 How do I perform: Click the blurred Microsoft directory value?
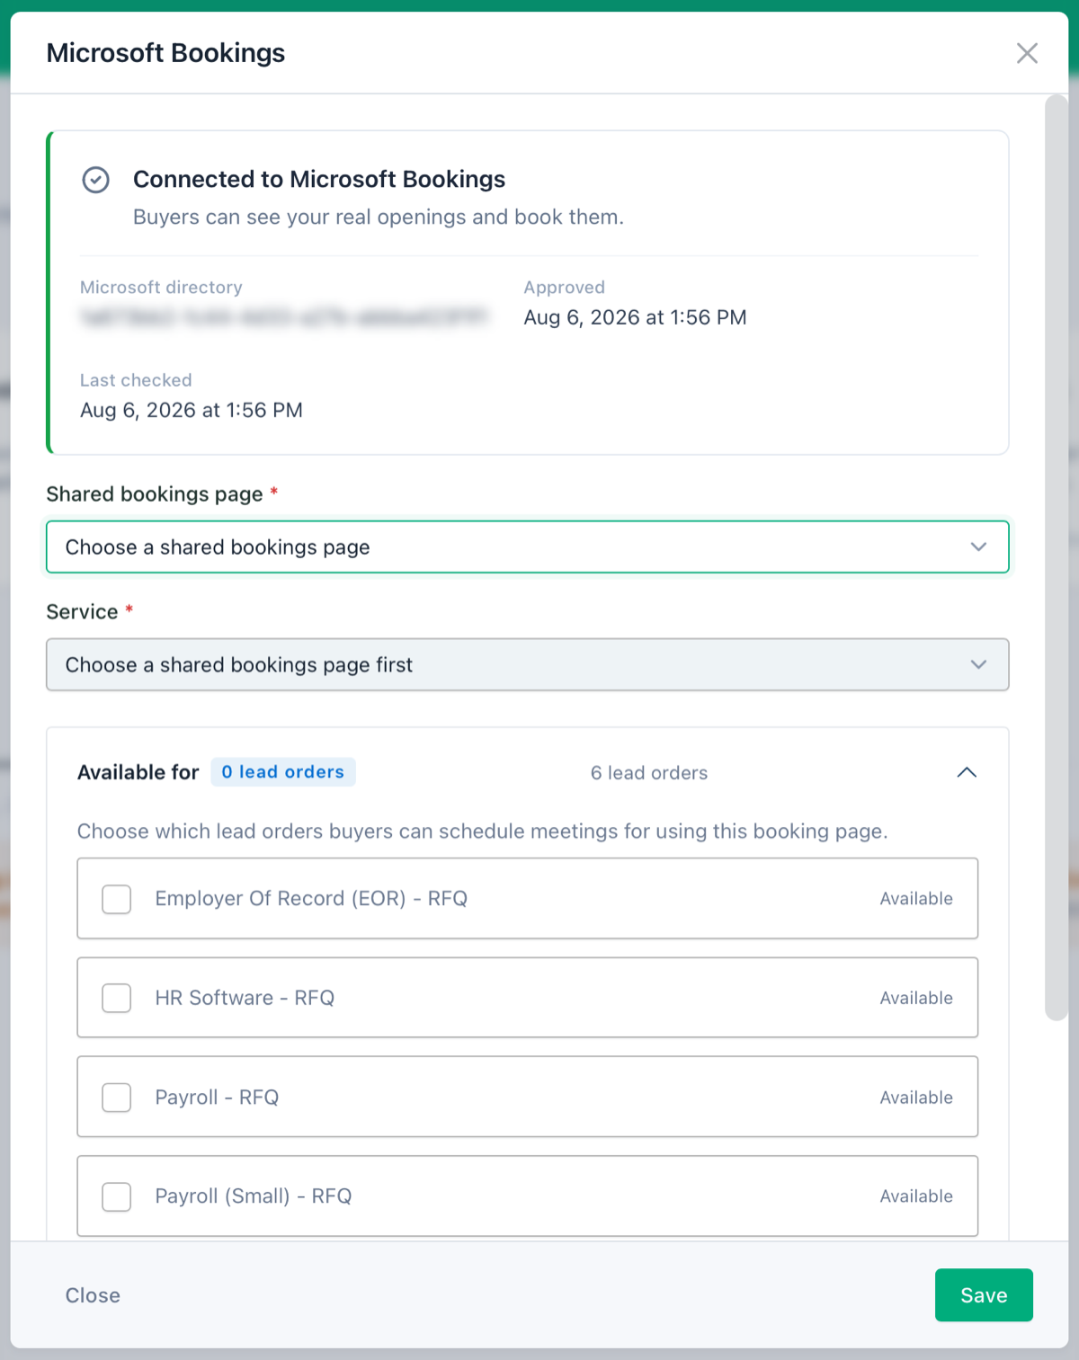(x=284, y=317)
